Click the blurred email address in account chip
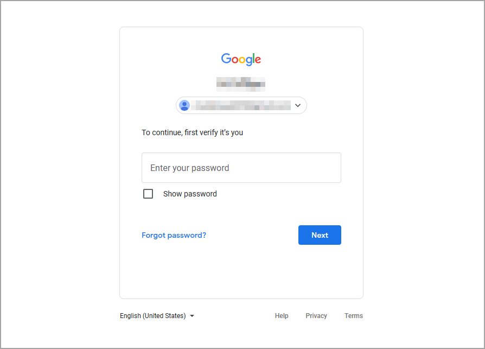The height and width of the screenshot is (349, 485). tap(242, 105)
